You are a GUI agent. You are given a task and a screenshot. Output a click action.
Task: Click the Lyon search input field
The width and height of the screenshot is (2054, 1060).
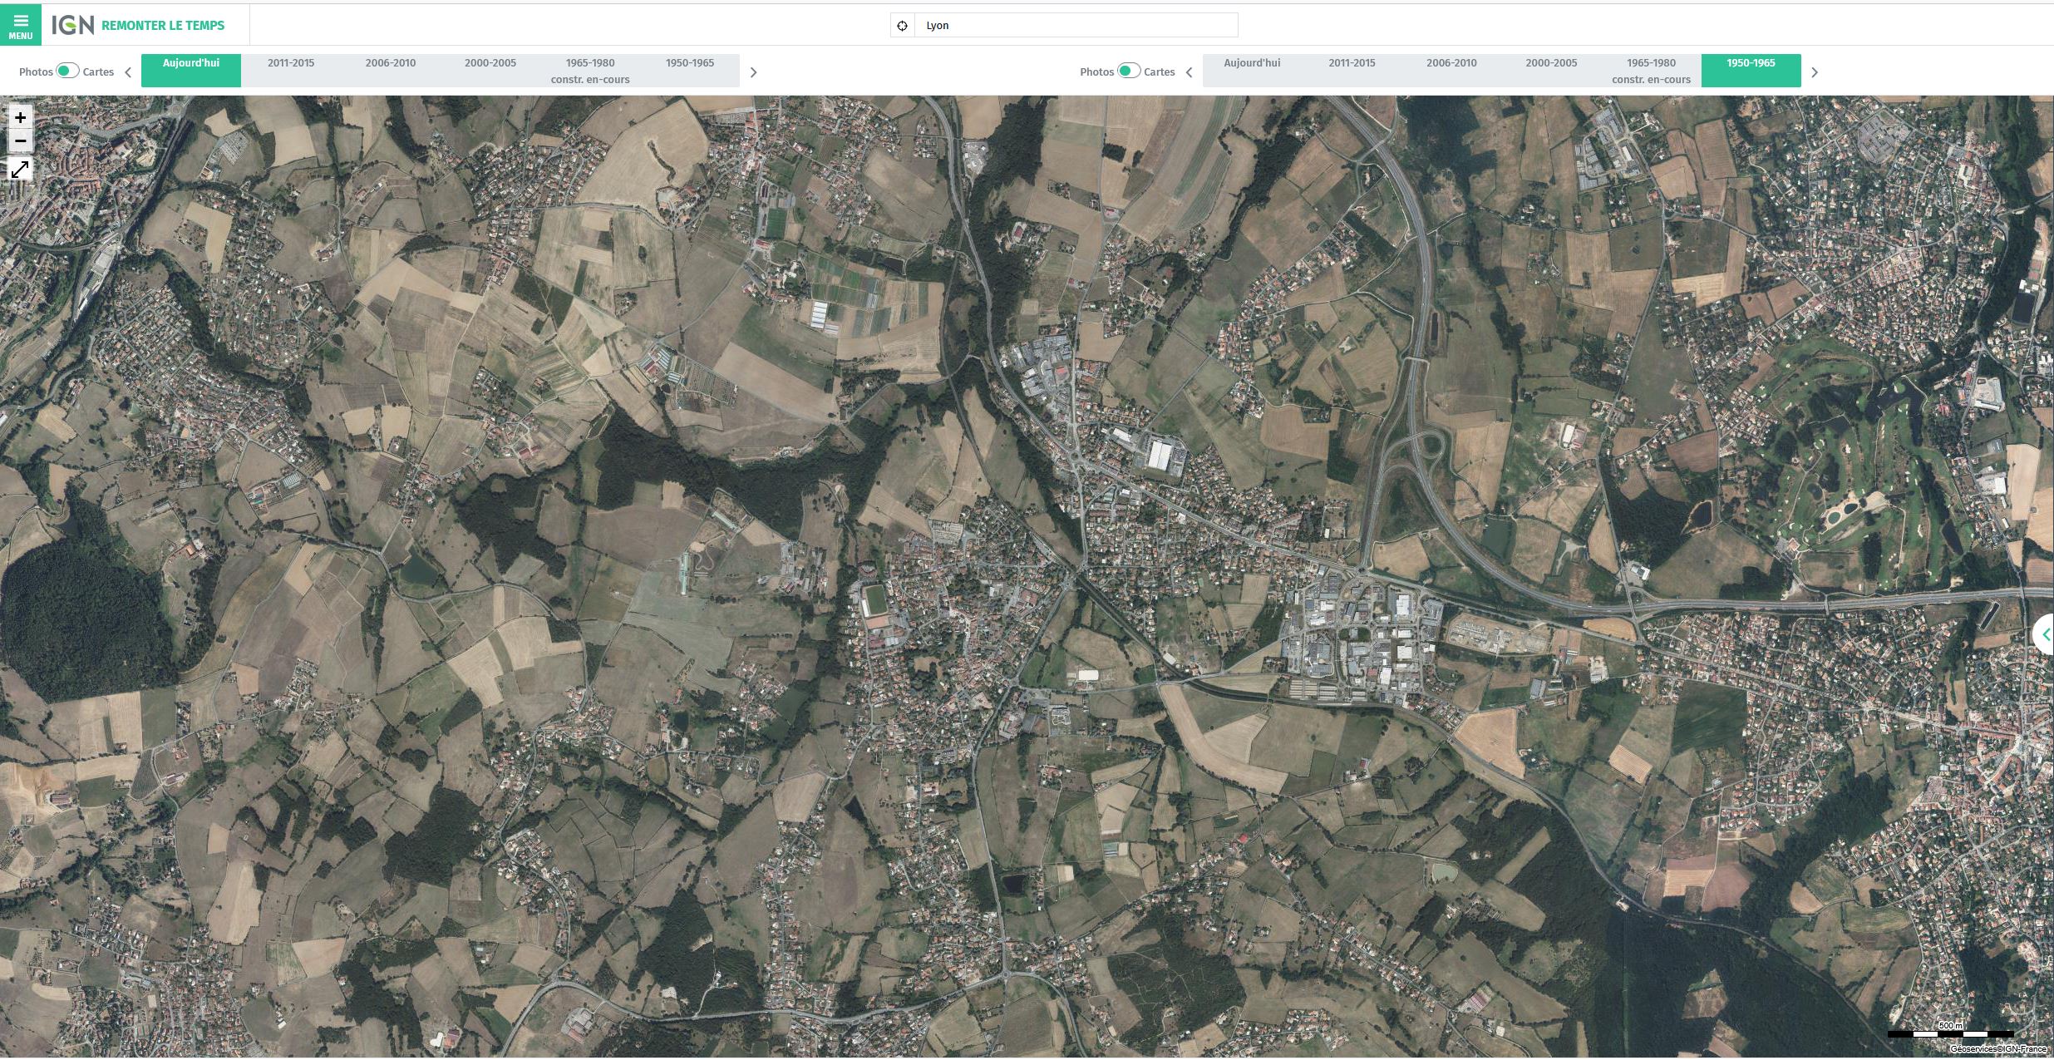1076,26
